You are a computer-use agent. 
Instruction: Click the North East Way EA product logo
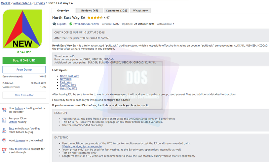click(22, 29)
